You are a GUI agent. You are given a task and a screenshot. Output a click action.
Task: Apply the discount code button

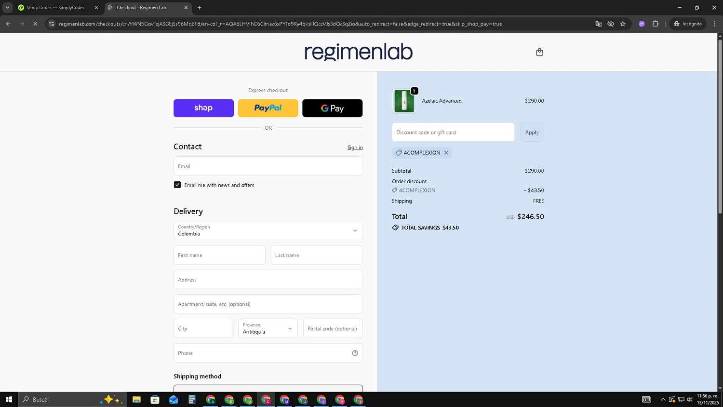coord(532,132)
